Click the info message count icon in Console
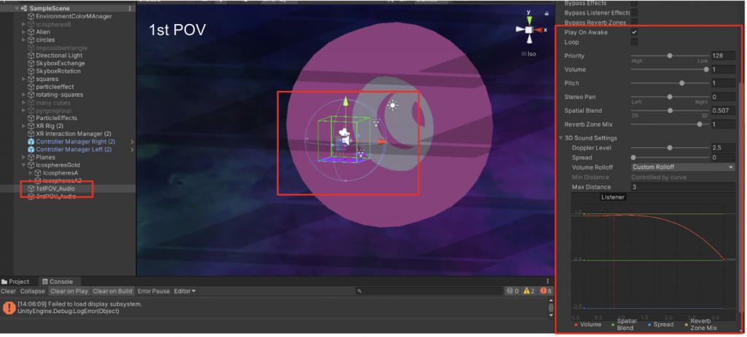 (509, 291)
